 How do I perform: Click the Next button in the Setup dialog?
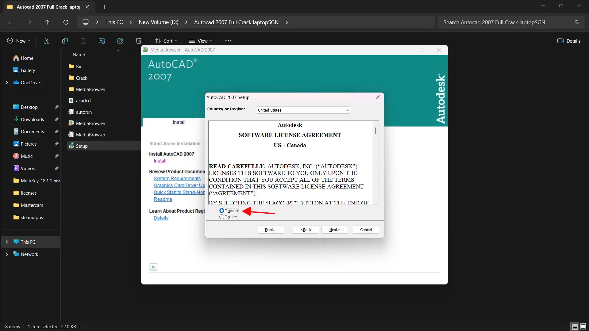click(334, 230)
